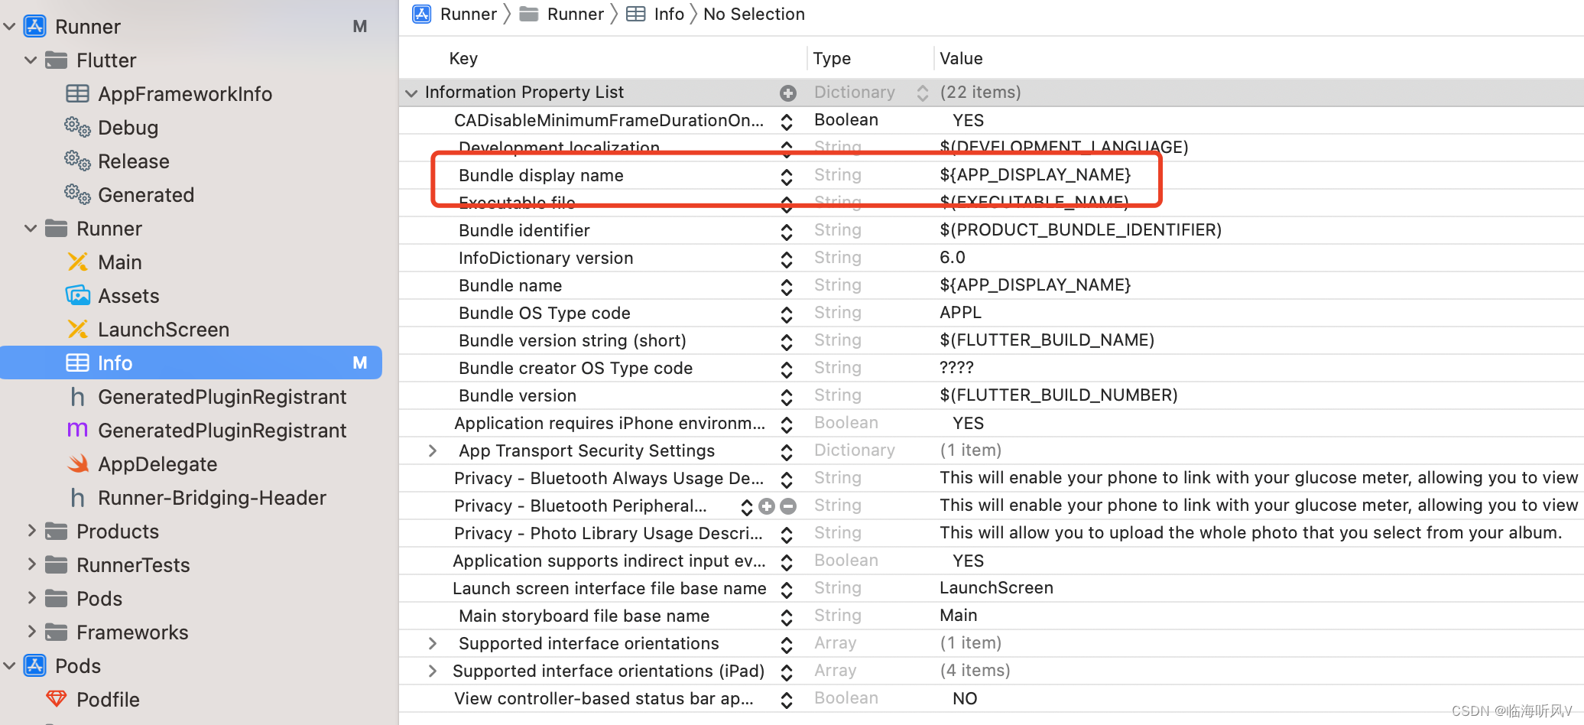The image size is (1584, 725).
Task: Open key picker for Launch screen interface file
Action: pos(787,590)
